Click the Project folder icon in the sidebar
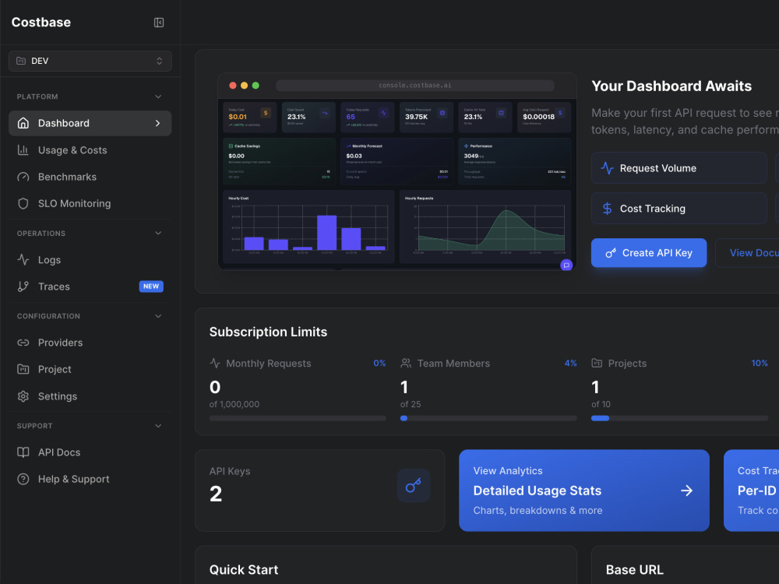This screenshot has height=584, width=779. 23,369
